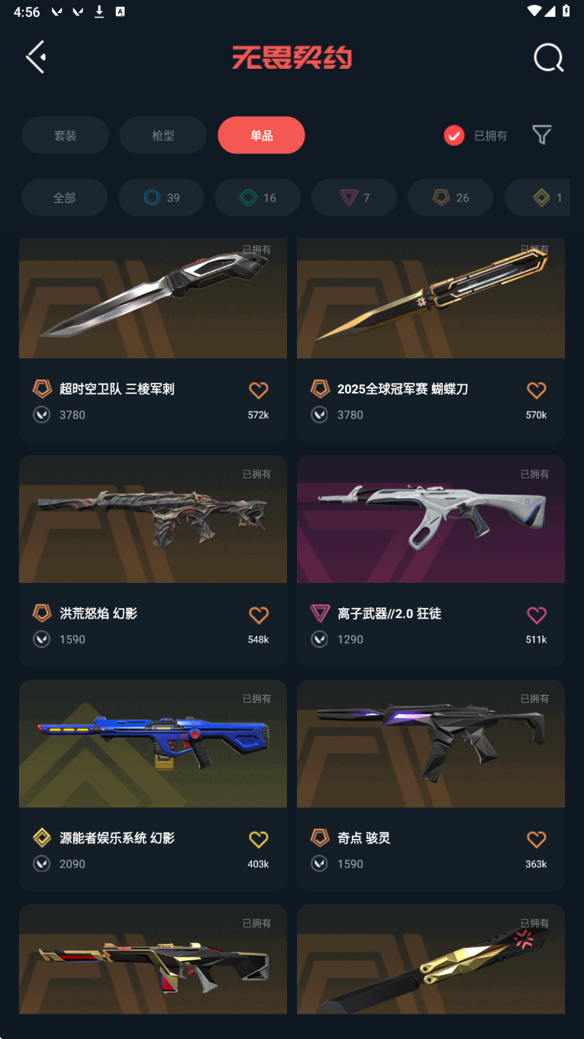Tap the back arrow icon
This screenshot has width=584, height=1039.
tap(36, 57)
